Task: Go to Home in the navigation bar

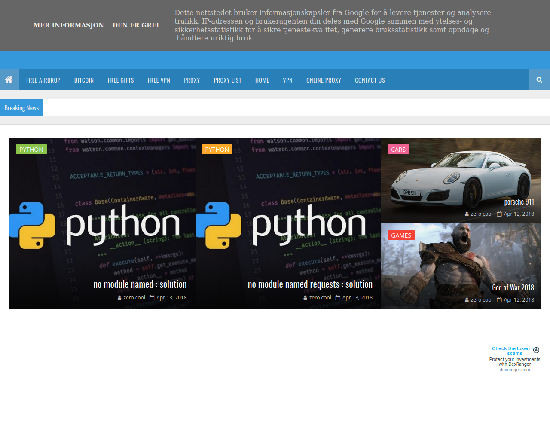Action: point(262,80)
